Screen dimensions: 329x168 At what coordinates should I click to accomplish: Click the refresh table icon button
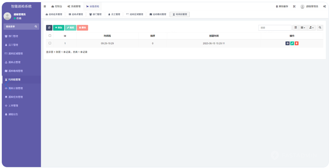49,28
